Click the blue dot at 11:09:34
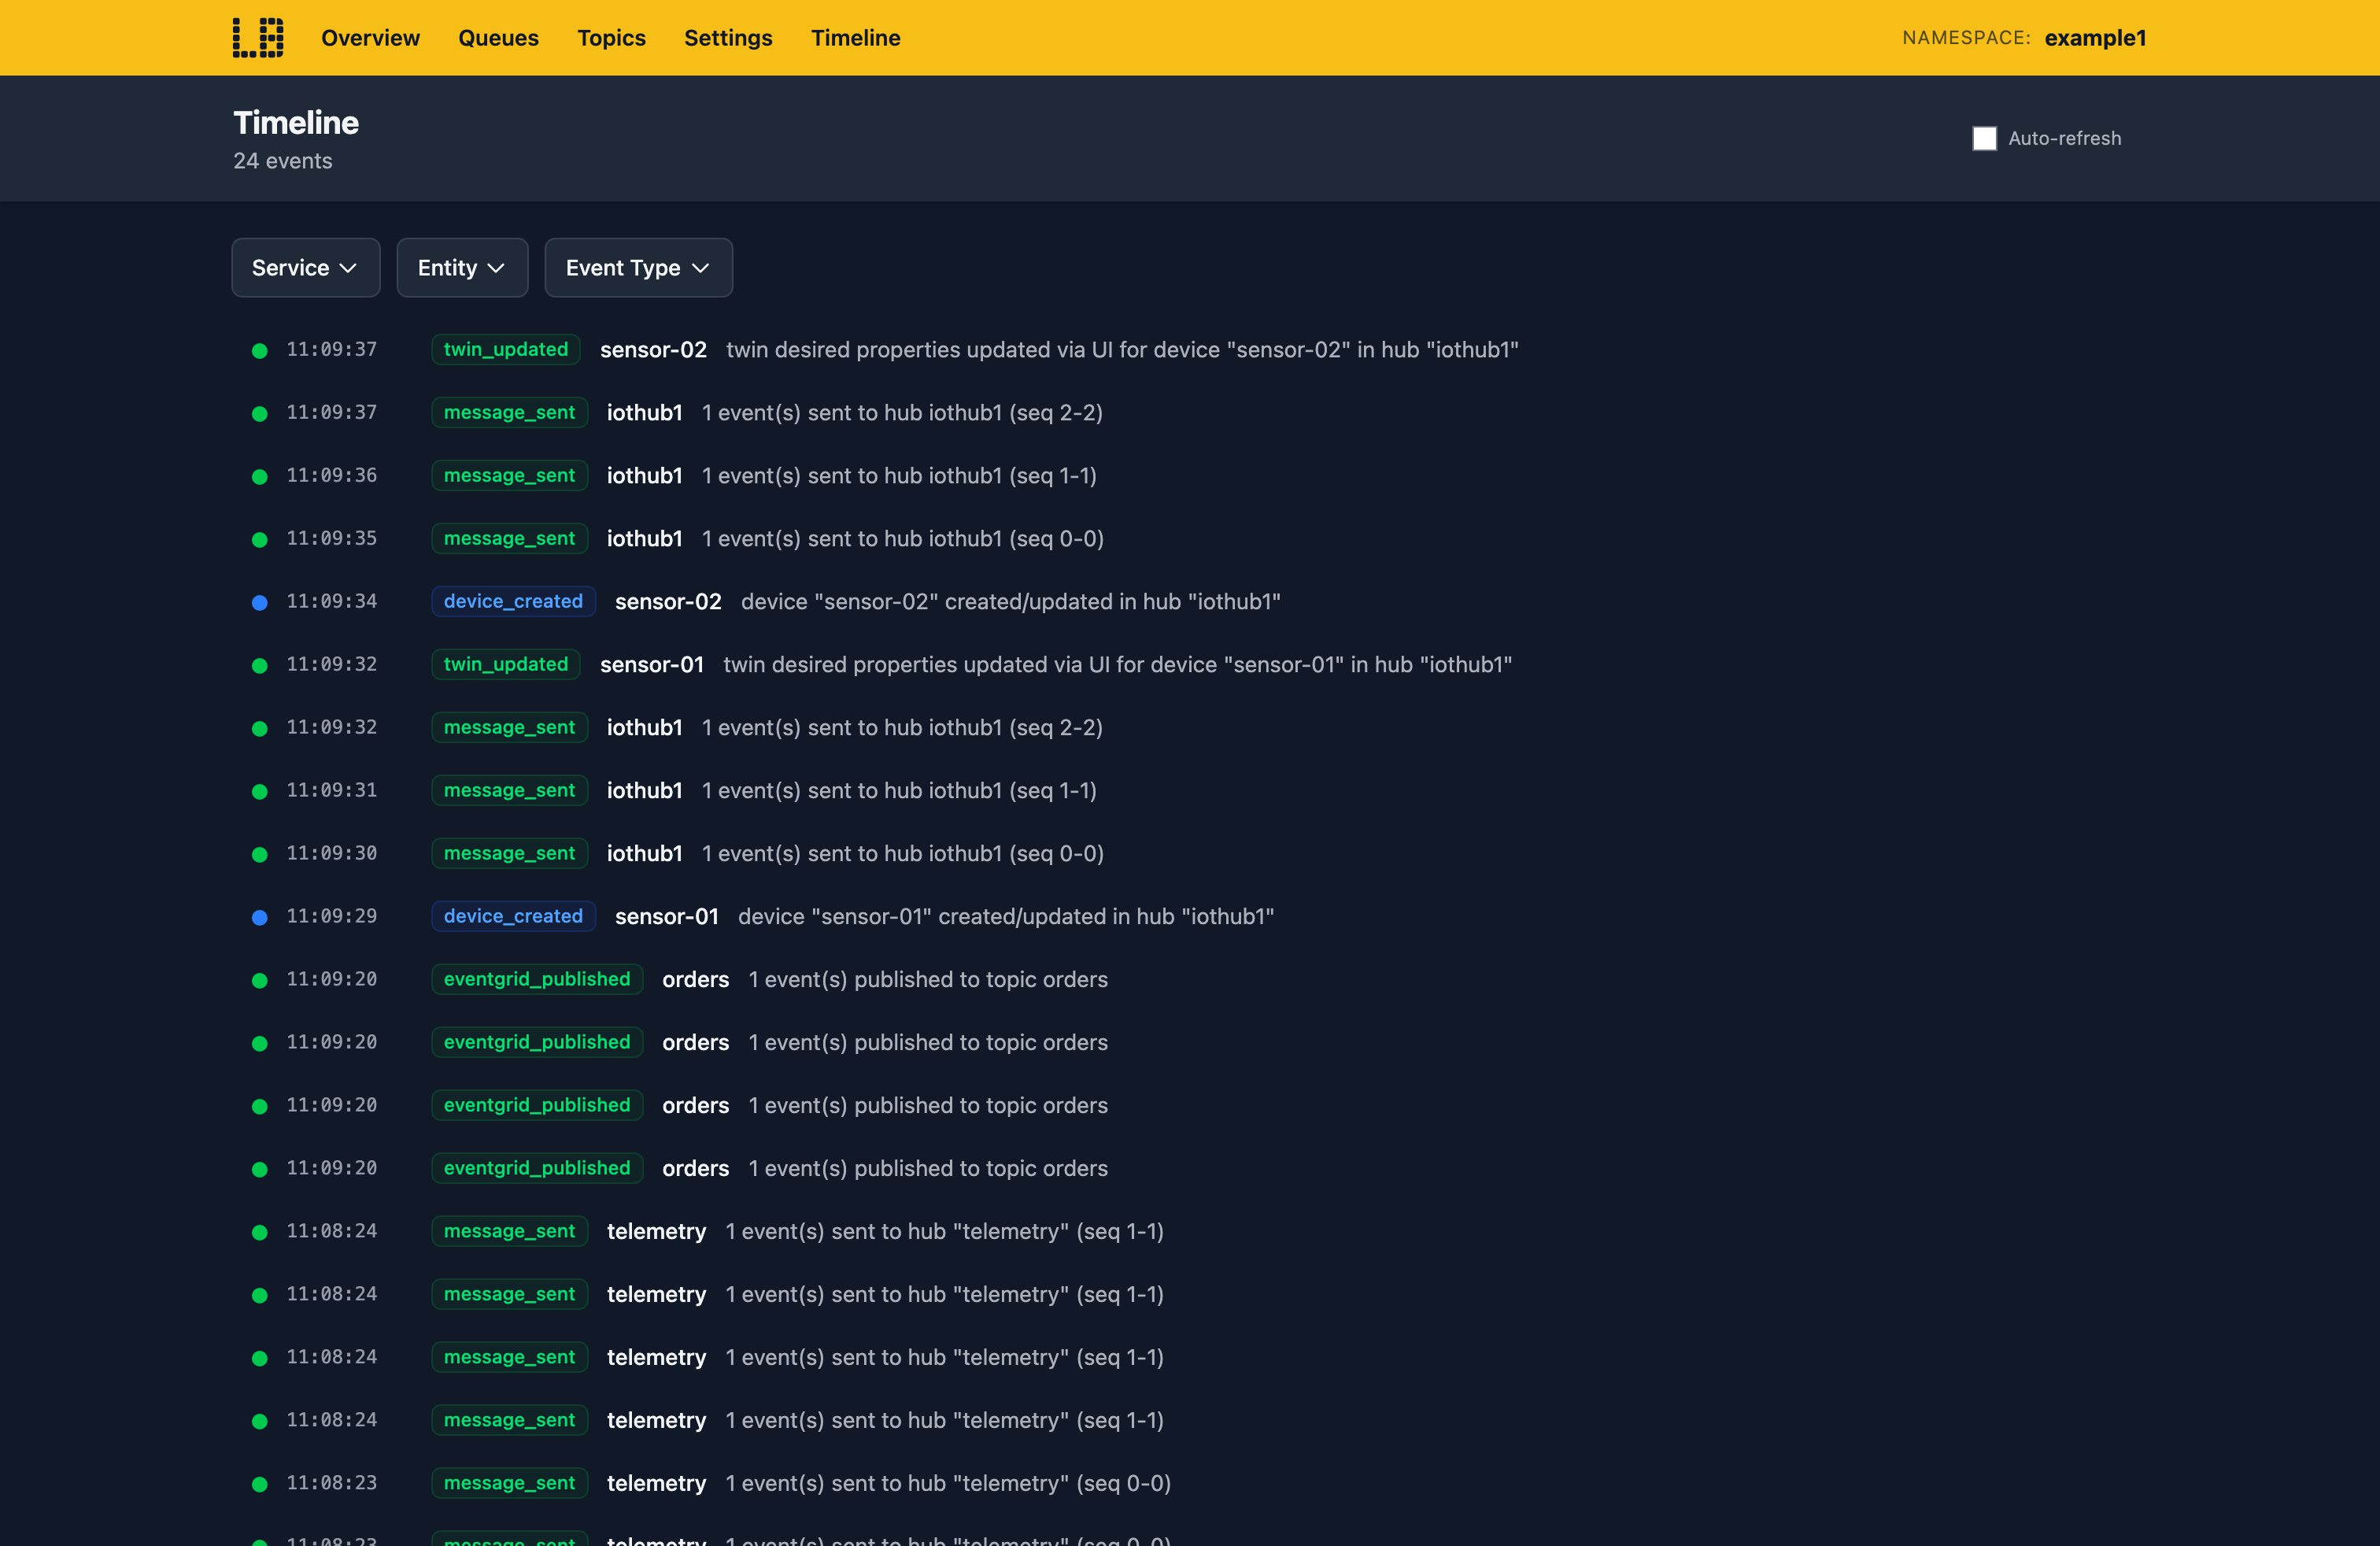This screenshot has height=1546, width=2380. (260, 603)
